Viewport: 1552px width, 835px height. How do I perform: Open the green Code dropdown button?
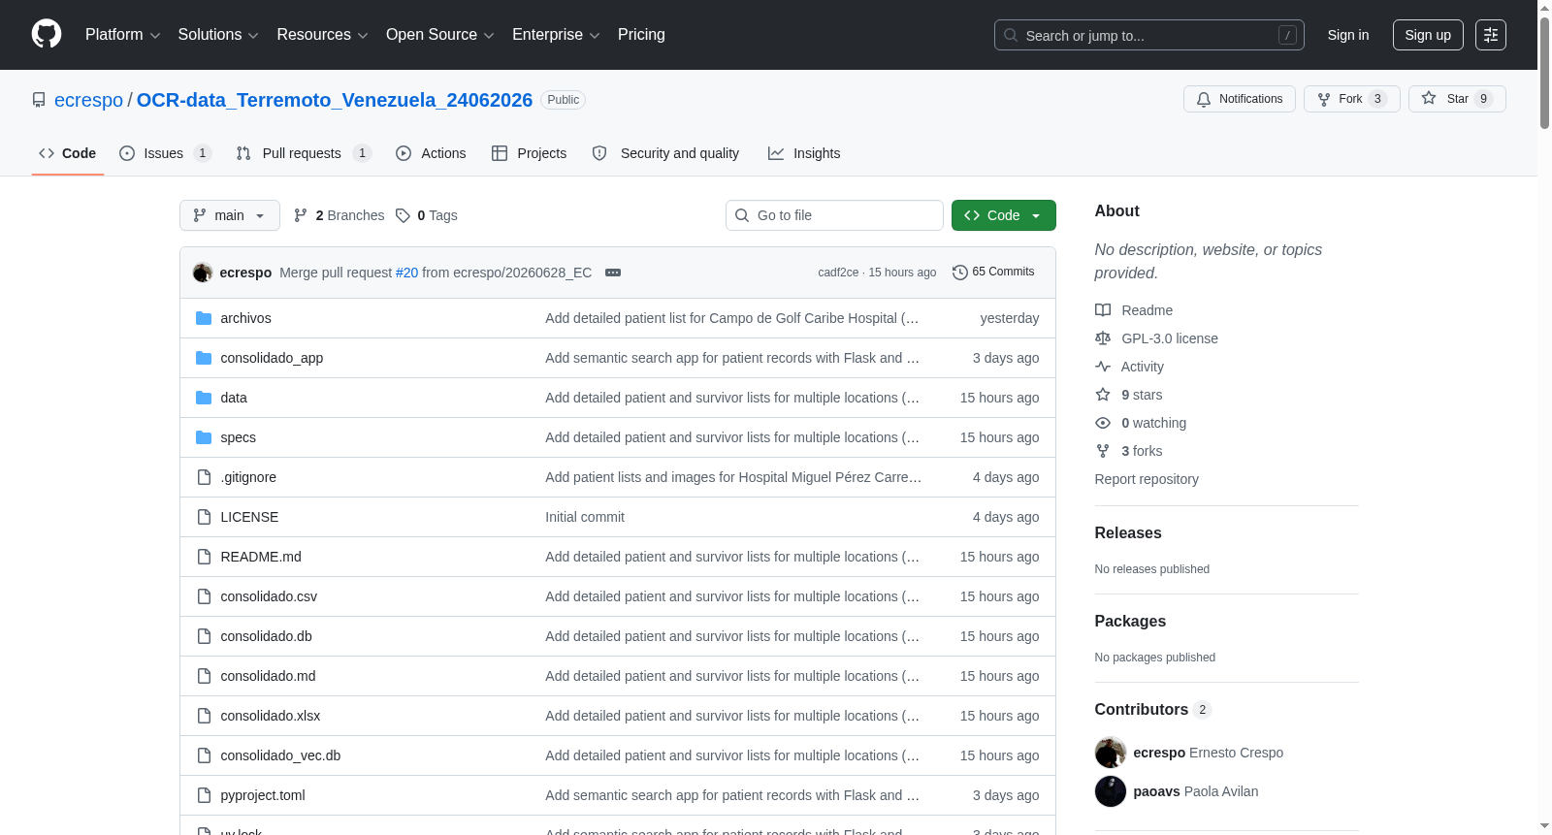[x=1004, y=215]
